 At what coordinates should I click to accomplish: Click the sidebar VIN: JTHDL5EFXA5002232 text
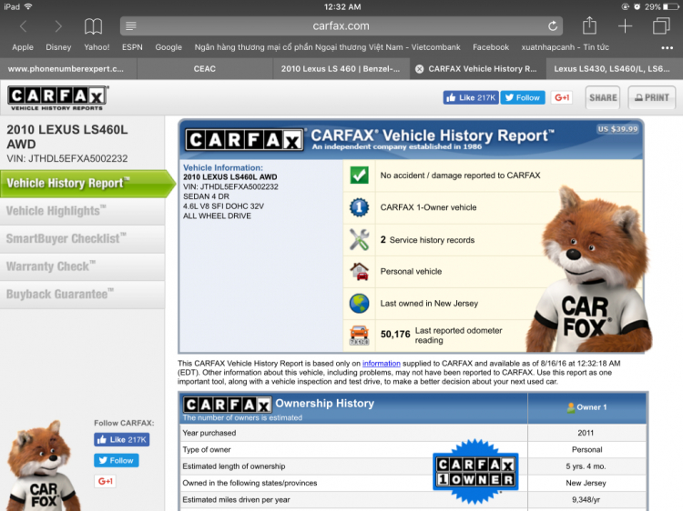(67, 159)
